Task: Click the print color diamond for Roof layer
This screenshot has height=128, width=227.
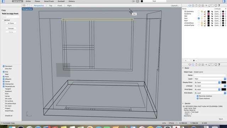Action: 223,21
